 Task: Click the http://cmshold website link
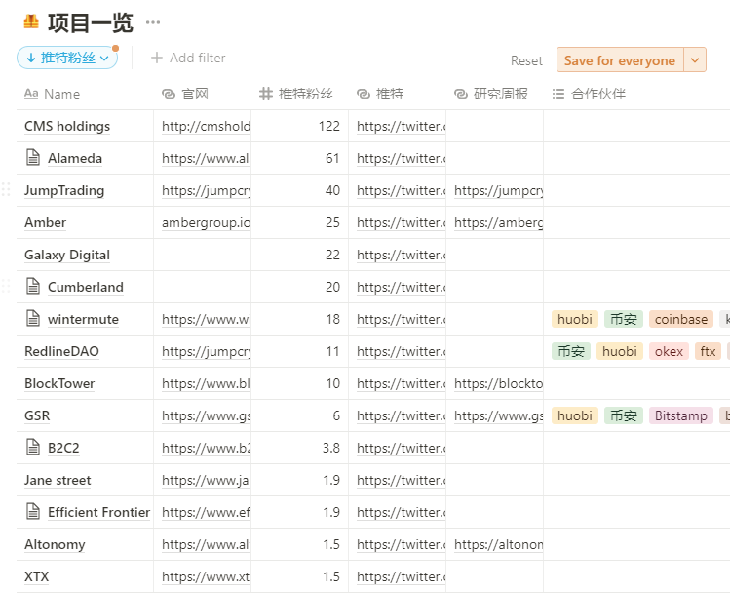[206, 126]
